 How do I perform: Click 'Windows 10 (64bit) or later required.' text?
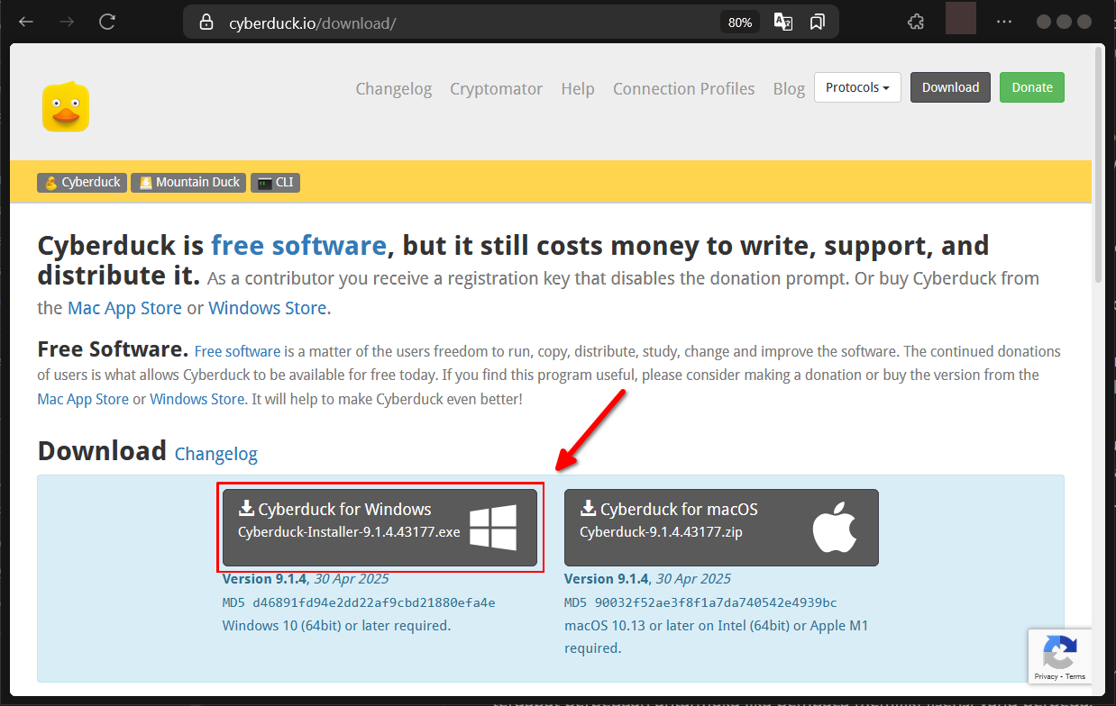pyautogui.click(x=336, y=625)
